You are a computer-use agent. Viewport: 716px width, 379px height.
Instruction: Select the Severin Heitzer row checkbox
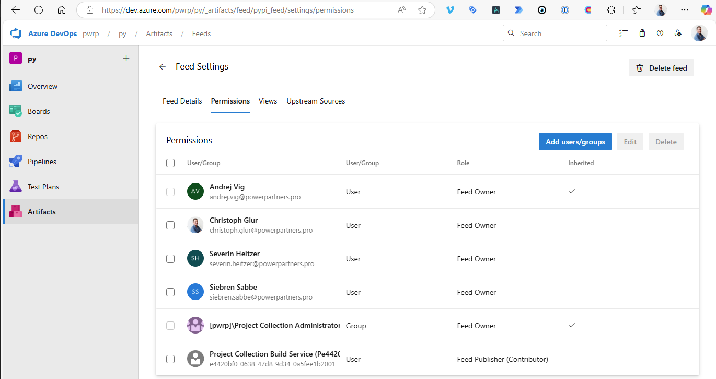pos(170,259)
